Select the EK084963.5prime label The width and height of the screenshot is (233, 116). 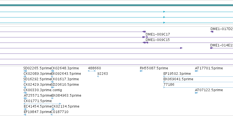click(x=66, y=96)
